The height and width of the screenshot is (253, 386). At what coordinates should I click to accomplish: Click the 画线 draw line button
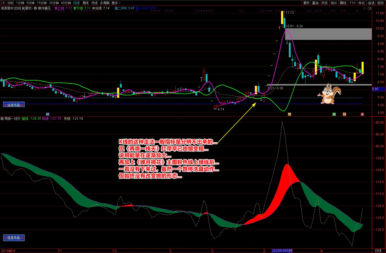coord(343,3)
